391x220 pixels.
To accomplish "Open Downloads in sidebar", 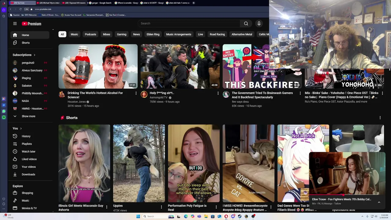I will 30,174.
